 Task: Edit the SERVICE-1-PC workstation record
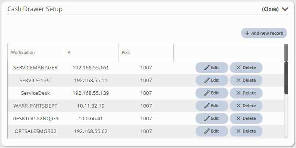tap(211, 80)
